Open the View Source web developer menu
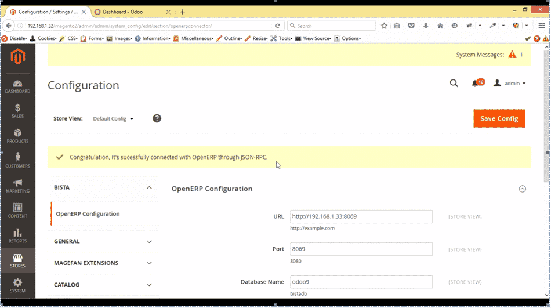Viewport: 551px width, 308px height. (313, 38)
